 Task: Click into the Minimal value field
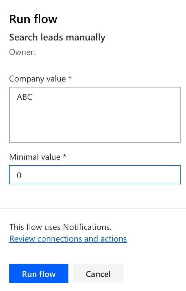coord(95,175)
